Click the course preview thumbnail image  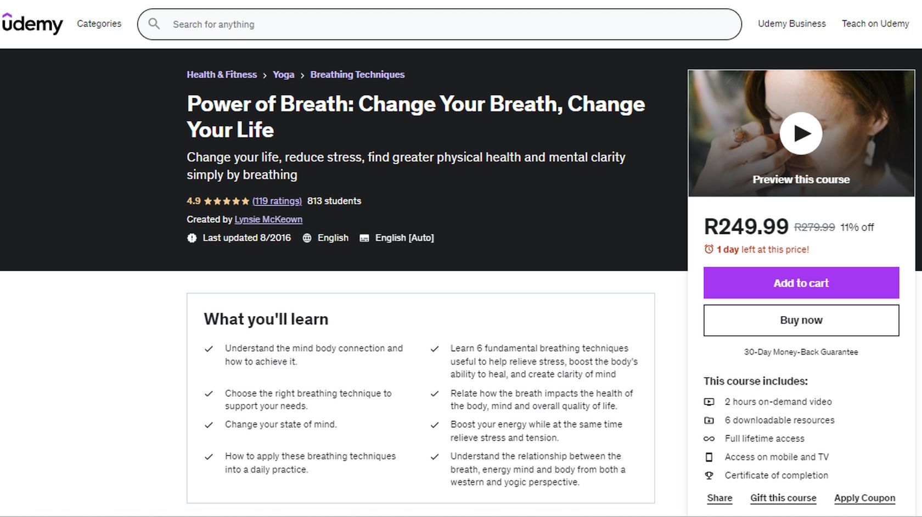(x=801, y=133)
